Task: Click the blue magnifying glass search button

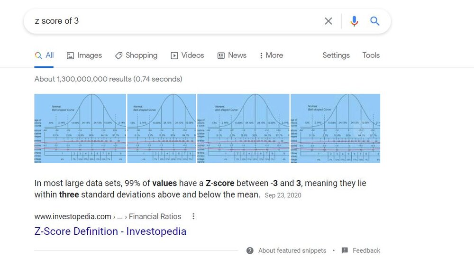Action: pyautogui.click(x=375, y=21)
